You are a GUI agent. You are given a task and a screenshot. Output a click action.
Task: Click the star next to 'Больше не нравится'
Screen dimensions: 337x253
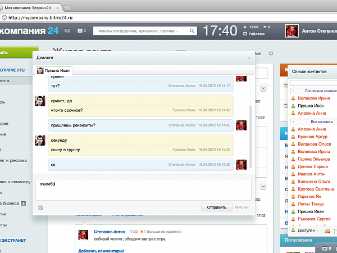coord(143,231)
